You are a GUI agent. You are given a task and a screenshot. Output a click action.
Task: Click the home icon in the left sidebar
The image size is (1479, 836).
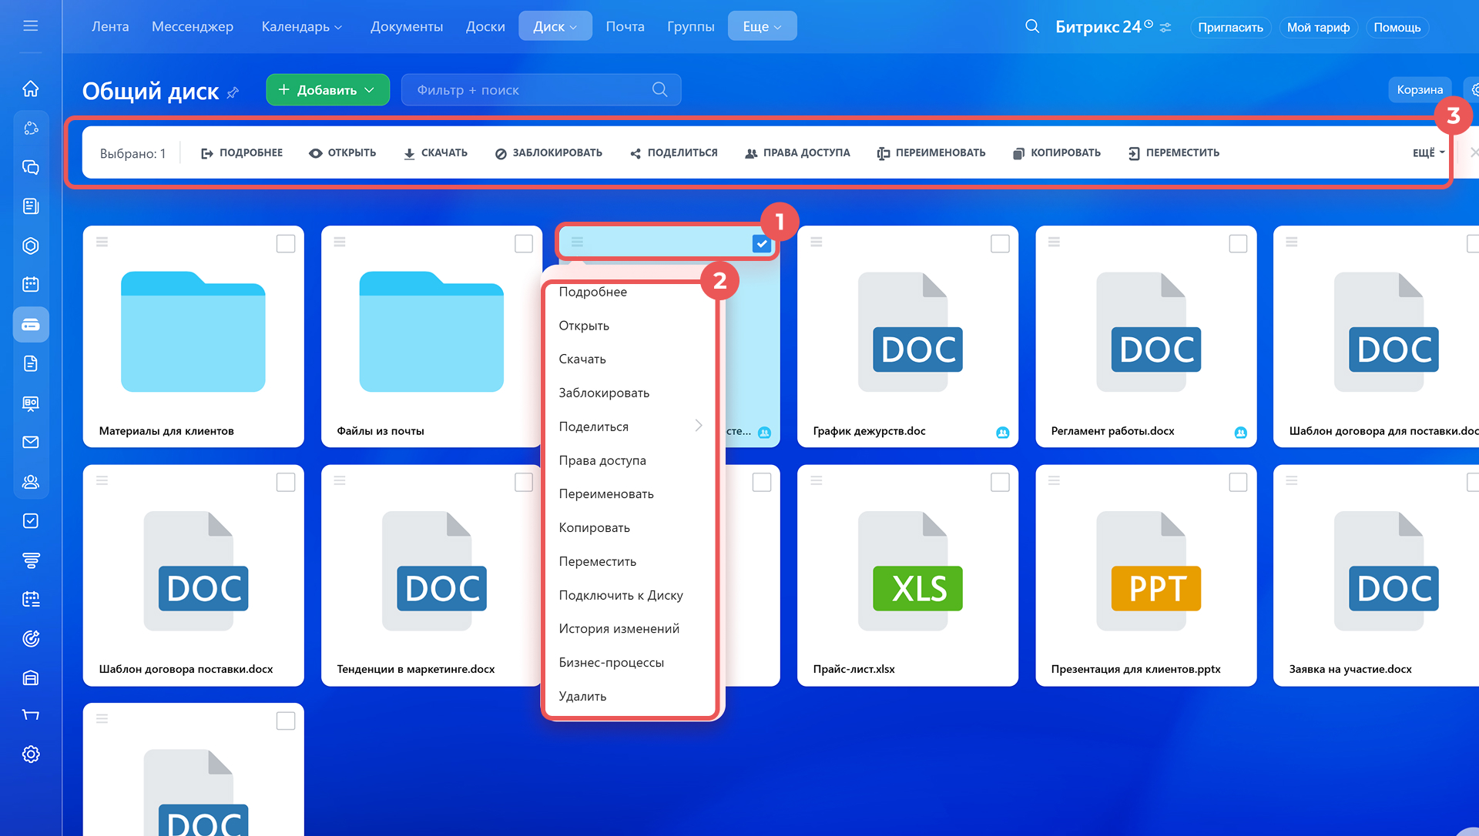[x=31, y=89]
